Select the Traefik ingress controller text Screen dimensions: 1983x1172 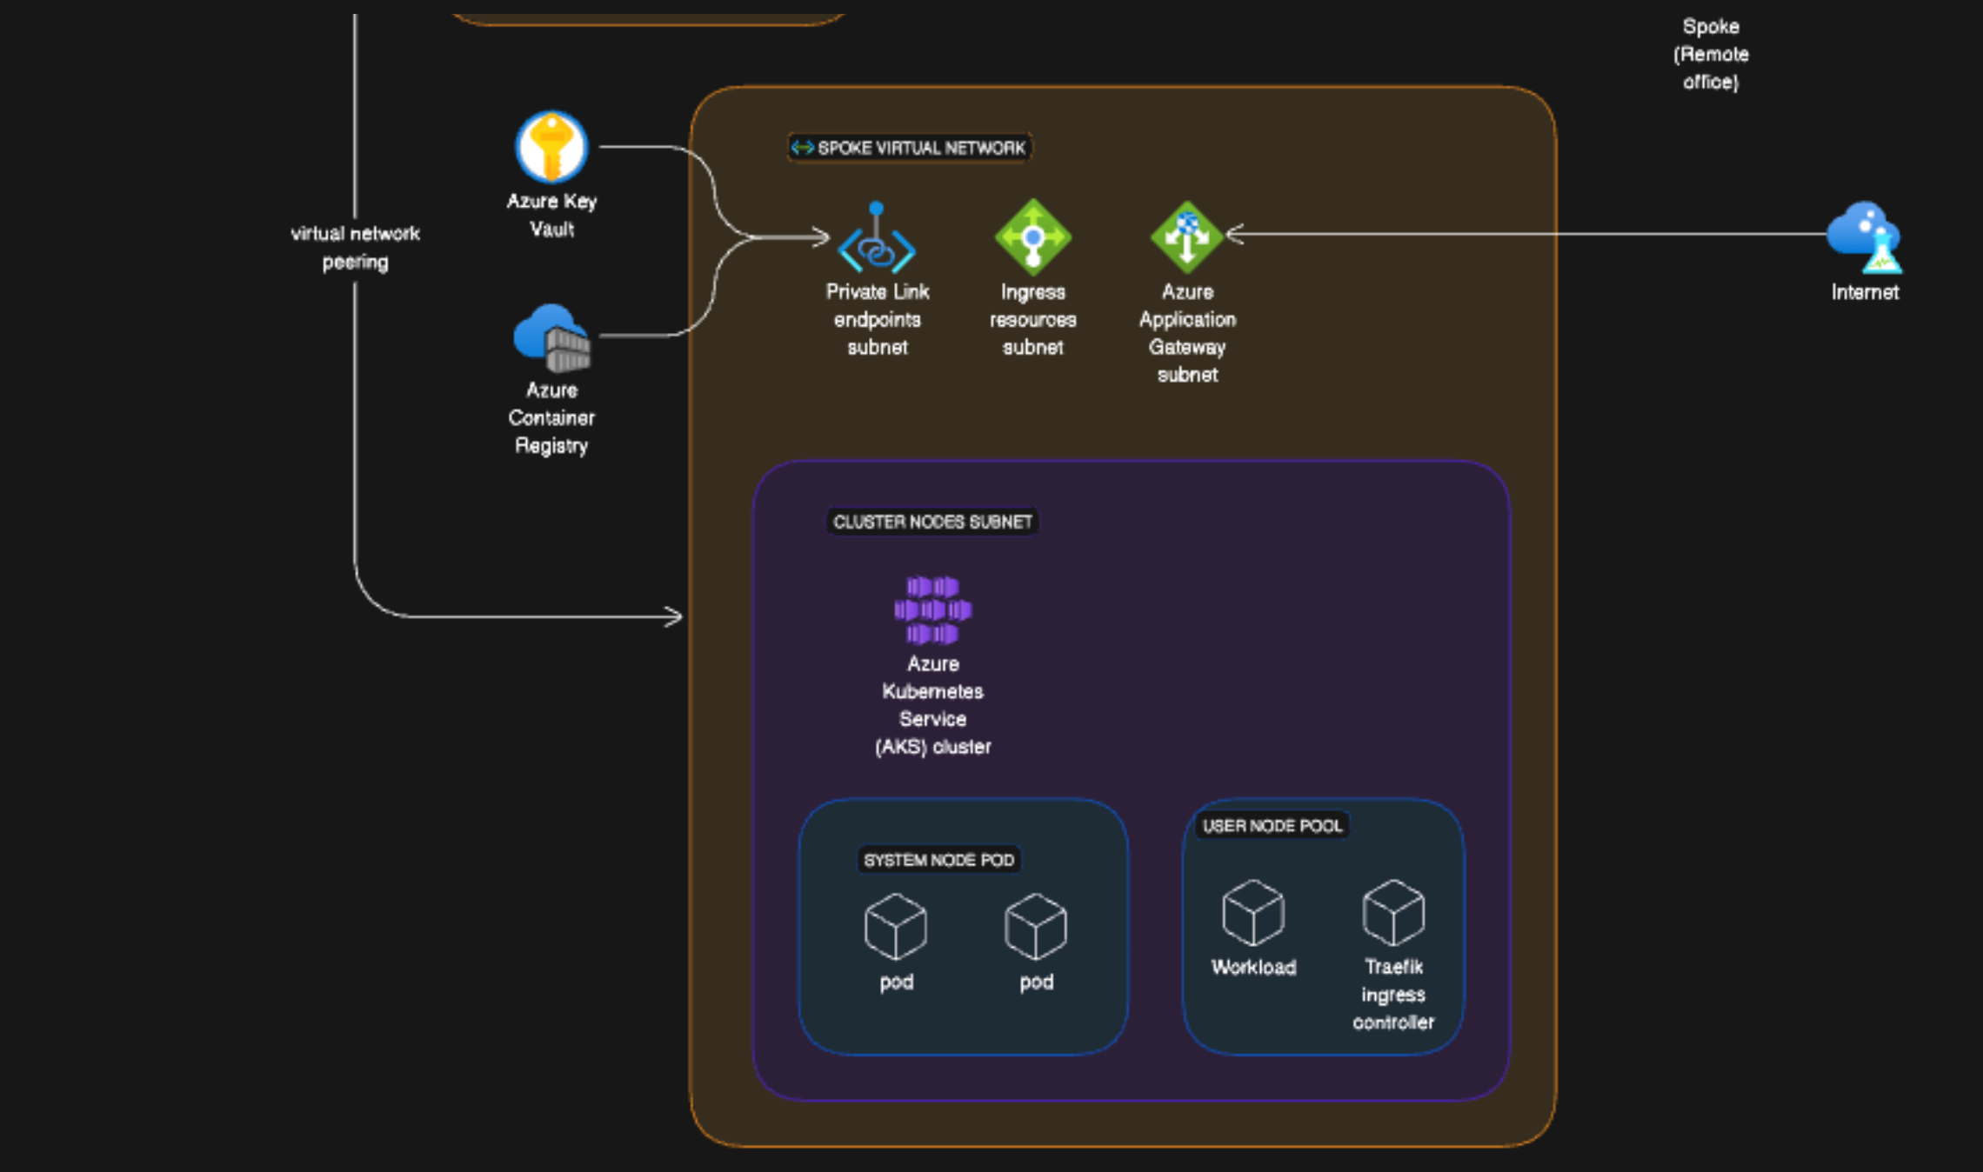pos(1393,995)
